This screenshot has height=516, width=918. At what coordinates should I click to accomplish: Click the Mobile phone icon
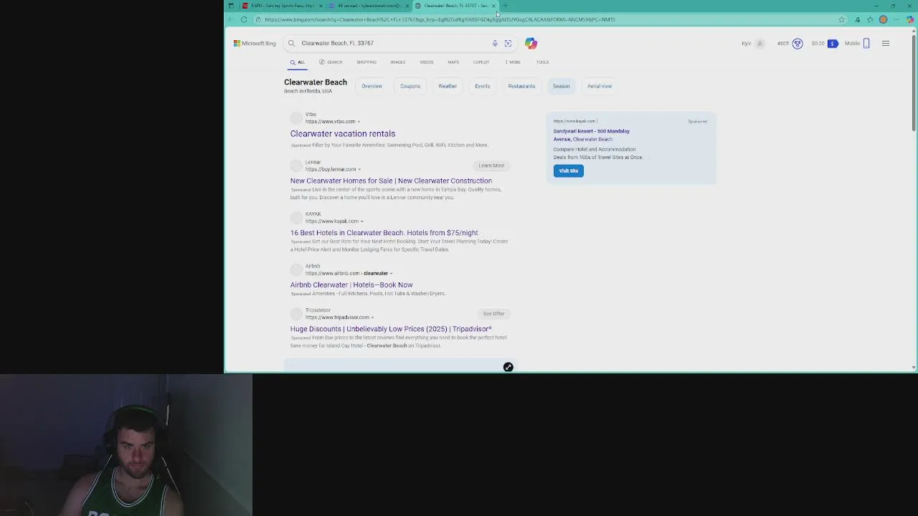(x=866, y=43)
